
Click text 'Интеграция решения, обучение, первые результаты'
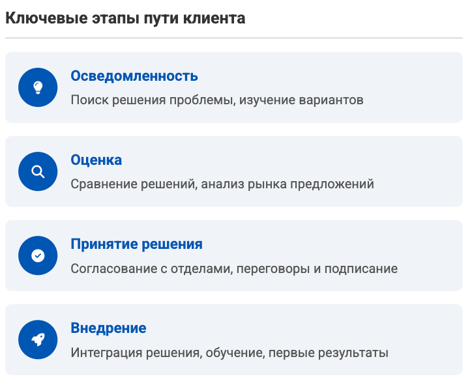229,352
